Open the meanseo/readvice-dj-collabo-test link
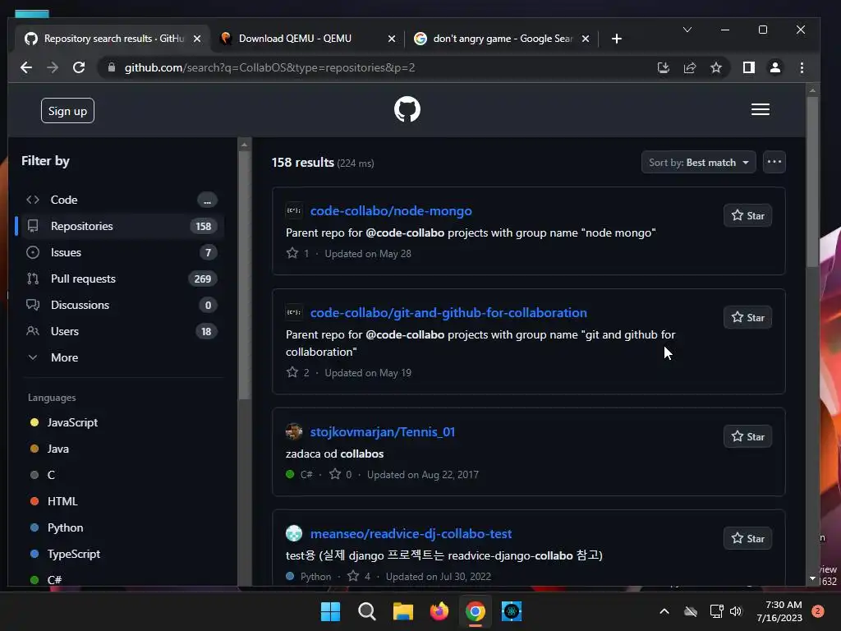Image resolution: width=841 pixels, height=631 pixels. [x=411, y=534]
